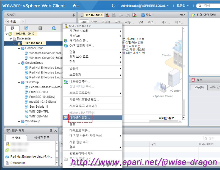Click the 경보 alarm clock icon

coord(193,80)
